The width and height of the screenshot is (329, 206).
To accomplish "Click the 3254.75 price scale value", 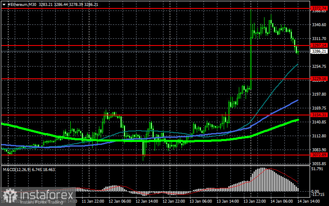I will point(319,66).
